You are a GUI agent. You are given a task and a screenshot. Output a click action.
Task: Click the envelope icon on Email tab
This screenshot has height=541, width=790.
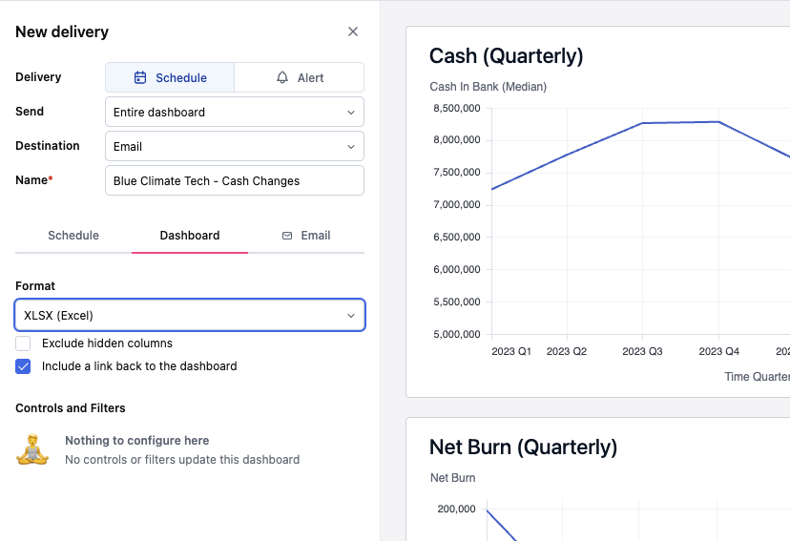click(x=287, y=236)
